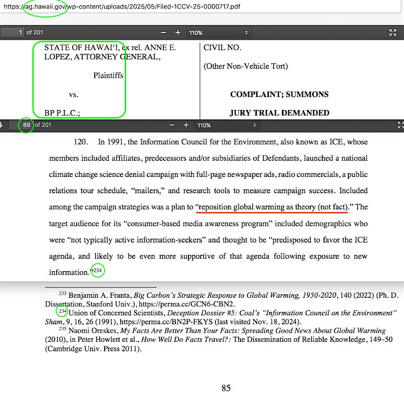The width and height of the screenshot is (404, 393).
Task: Select the page number field showing 1
Action: (13, 33)
